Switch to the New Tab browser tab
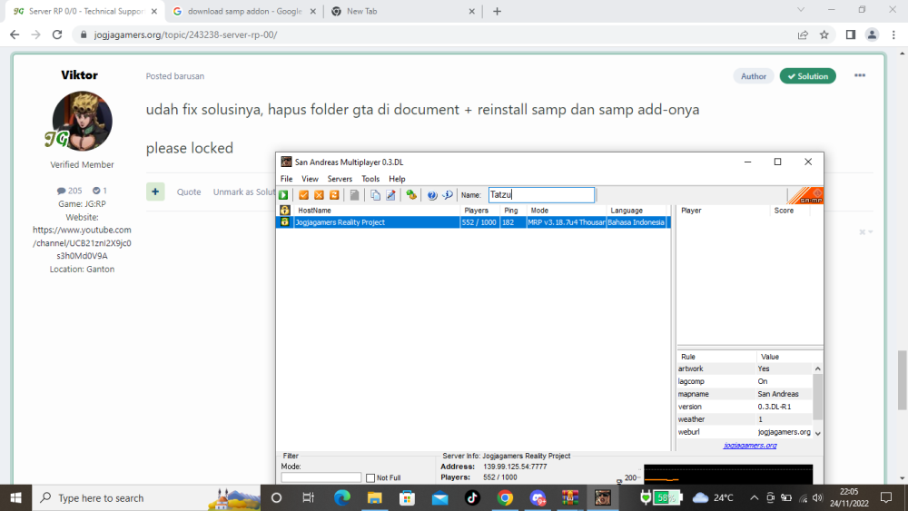 click(x=403, y=11)
